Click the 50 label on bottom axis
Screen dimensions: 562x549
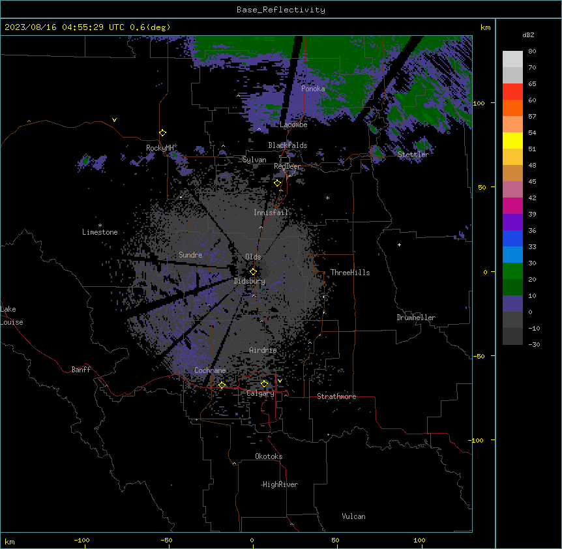tap(336, 540)
